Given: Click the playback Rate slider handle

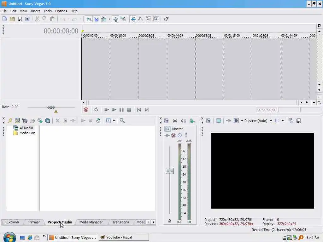Looking at the screenshot, I should [51, 107].
